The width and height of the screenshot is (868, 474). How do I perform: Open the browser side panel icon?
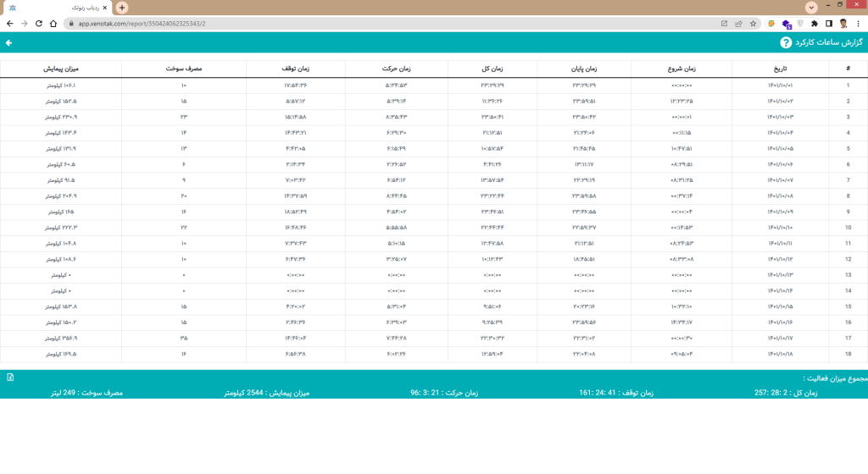(829, 24)
